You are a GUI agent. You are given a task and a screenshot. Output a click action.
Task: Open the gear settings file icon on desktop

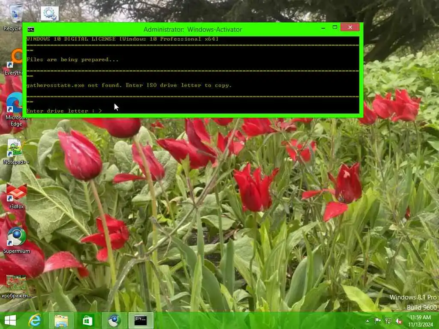(x=50, y=13)
